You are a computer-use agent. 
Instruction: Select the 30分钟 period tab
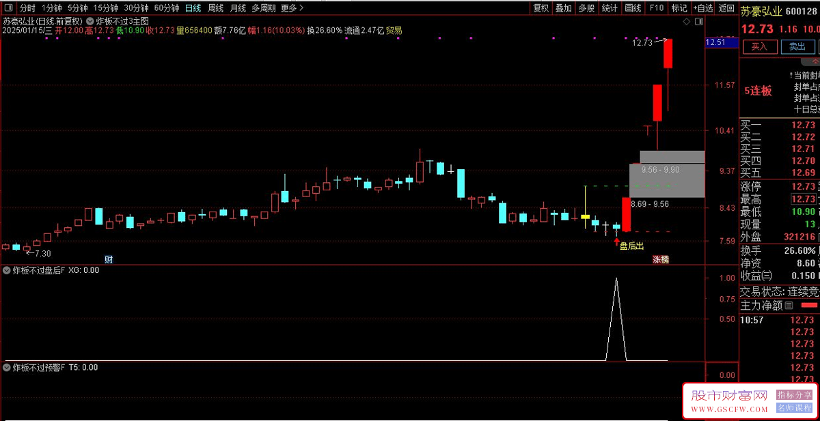point(135,8)
